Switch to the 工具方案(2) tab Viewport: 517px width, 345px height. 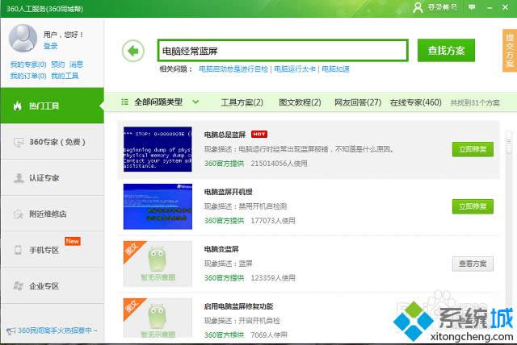coord(242,102)
